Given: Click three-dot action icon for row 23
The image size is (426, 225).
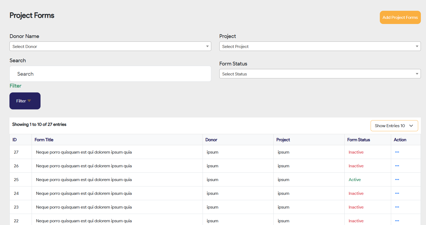Looking at the screenshot, I should tap(397, 207).
